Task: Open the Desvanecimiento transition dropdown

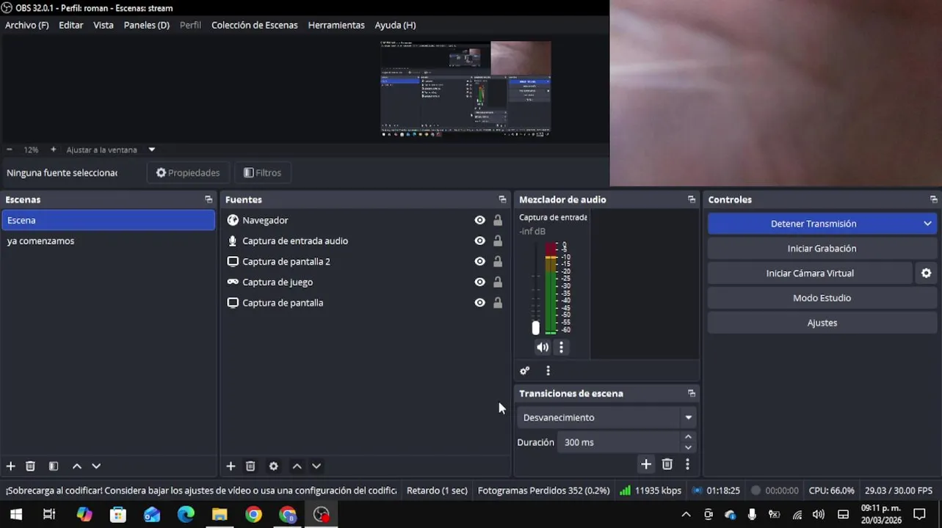Action: coord(606,417)
